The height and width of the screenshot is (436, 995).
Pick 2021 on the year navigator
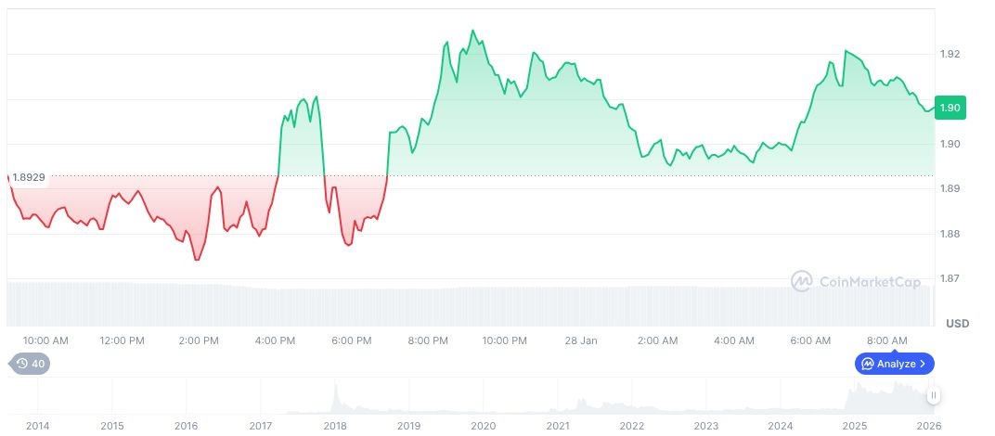tap(557, 426)
